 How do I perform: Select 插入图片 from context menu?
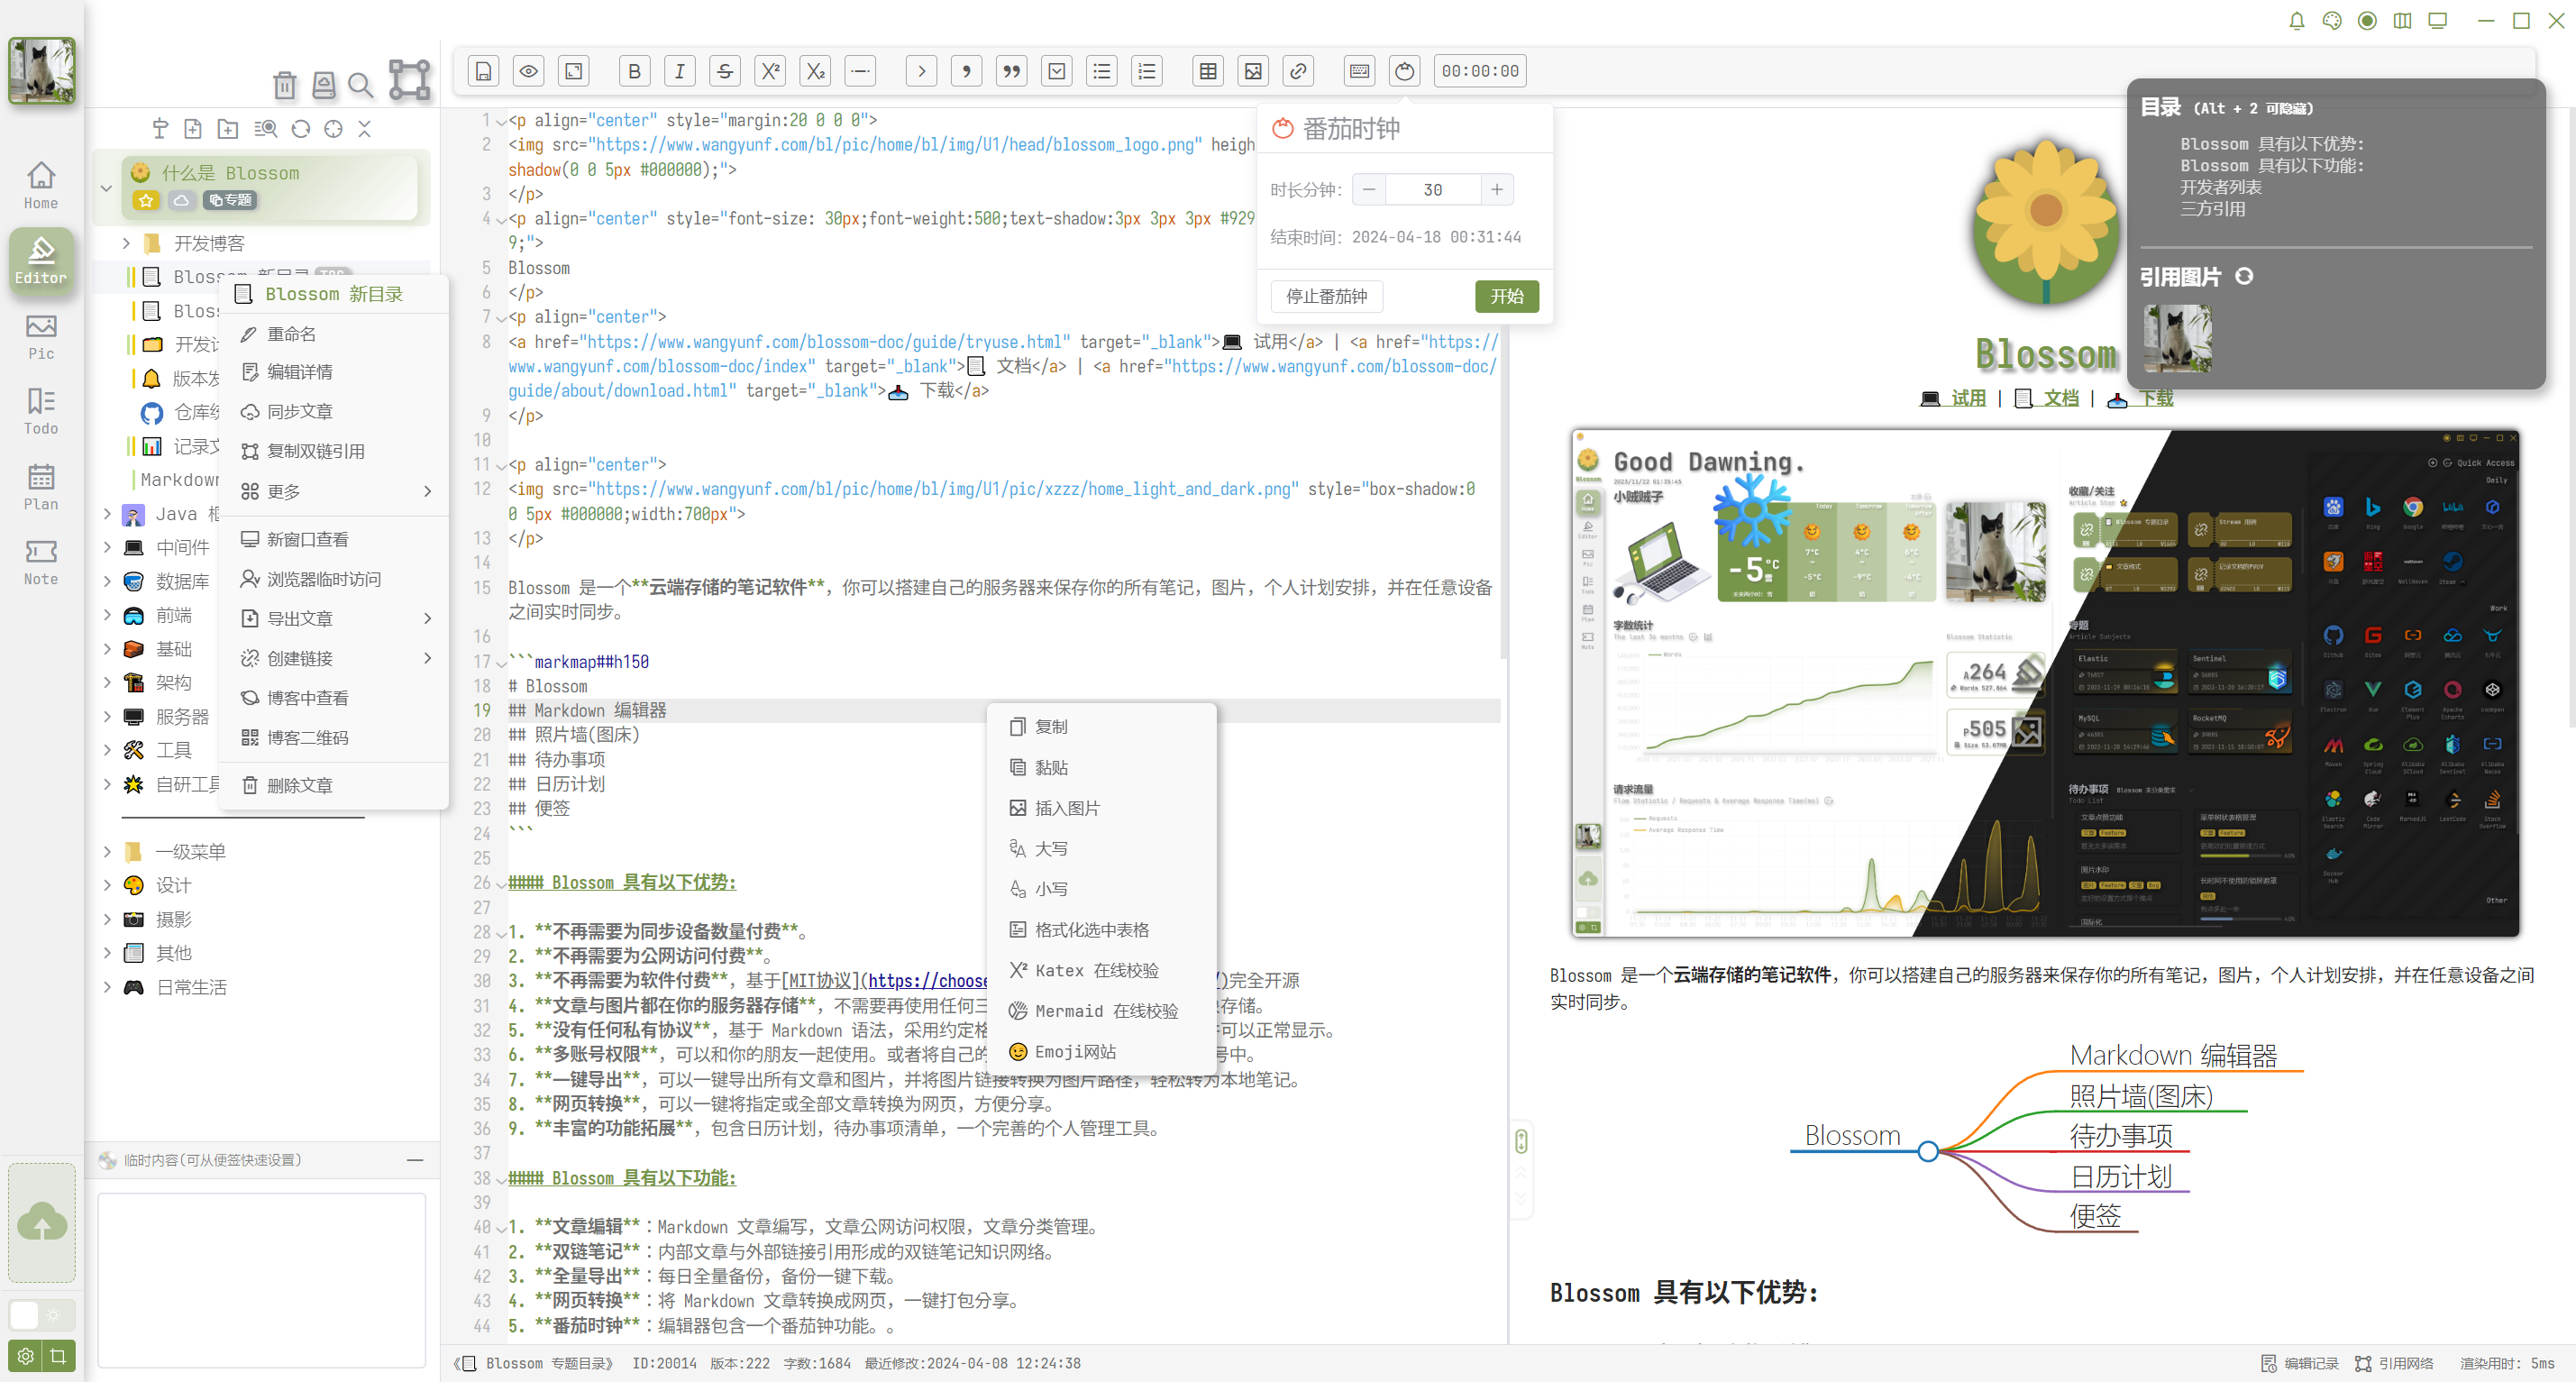1066,808
